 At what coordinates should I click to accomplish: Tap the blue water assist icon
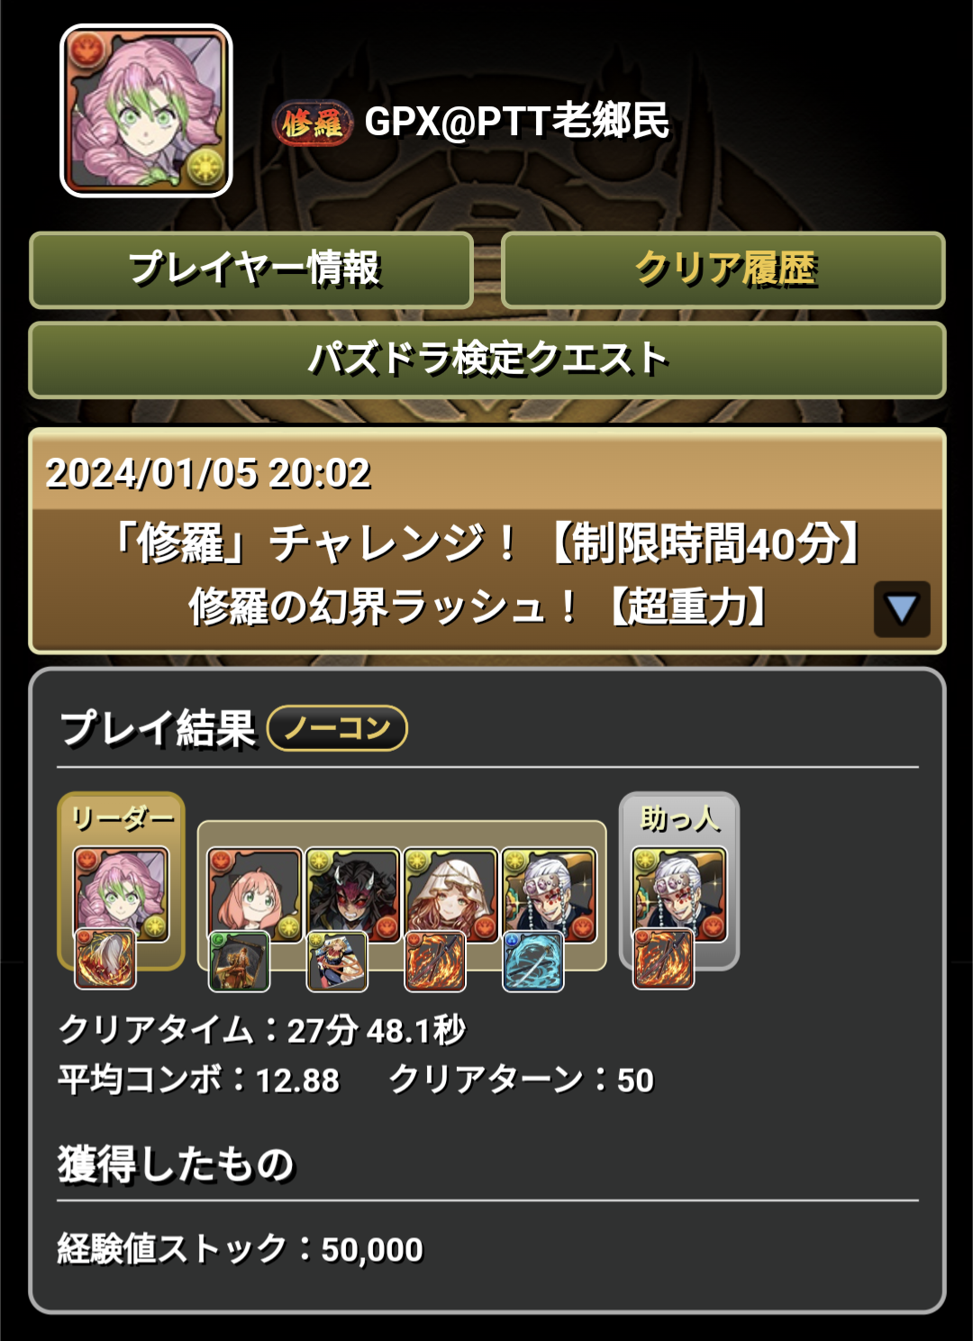pyautogui.click(x=533, y=962)
